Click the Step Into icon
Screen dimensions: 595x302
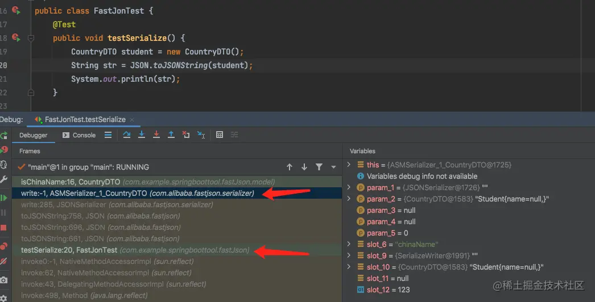[x=142, y=135]
